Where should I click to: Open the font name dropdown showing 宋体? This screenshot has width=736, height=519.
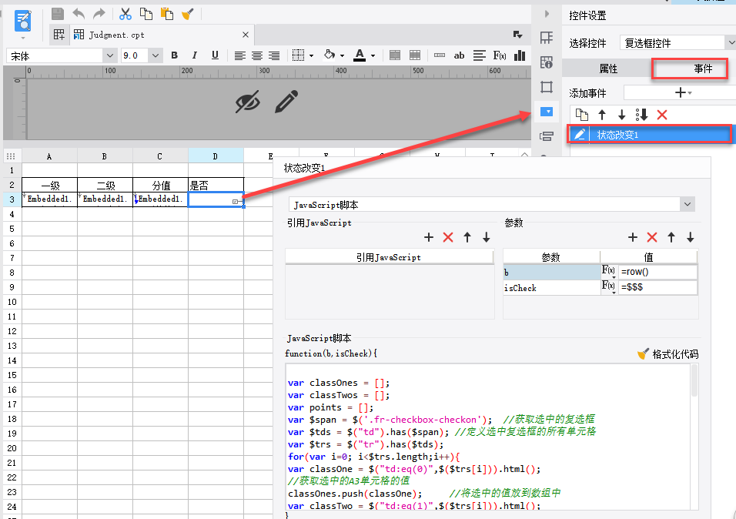click(109, 55)
